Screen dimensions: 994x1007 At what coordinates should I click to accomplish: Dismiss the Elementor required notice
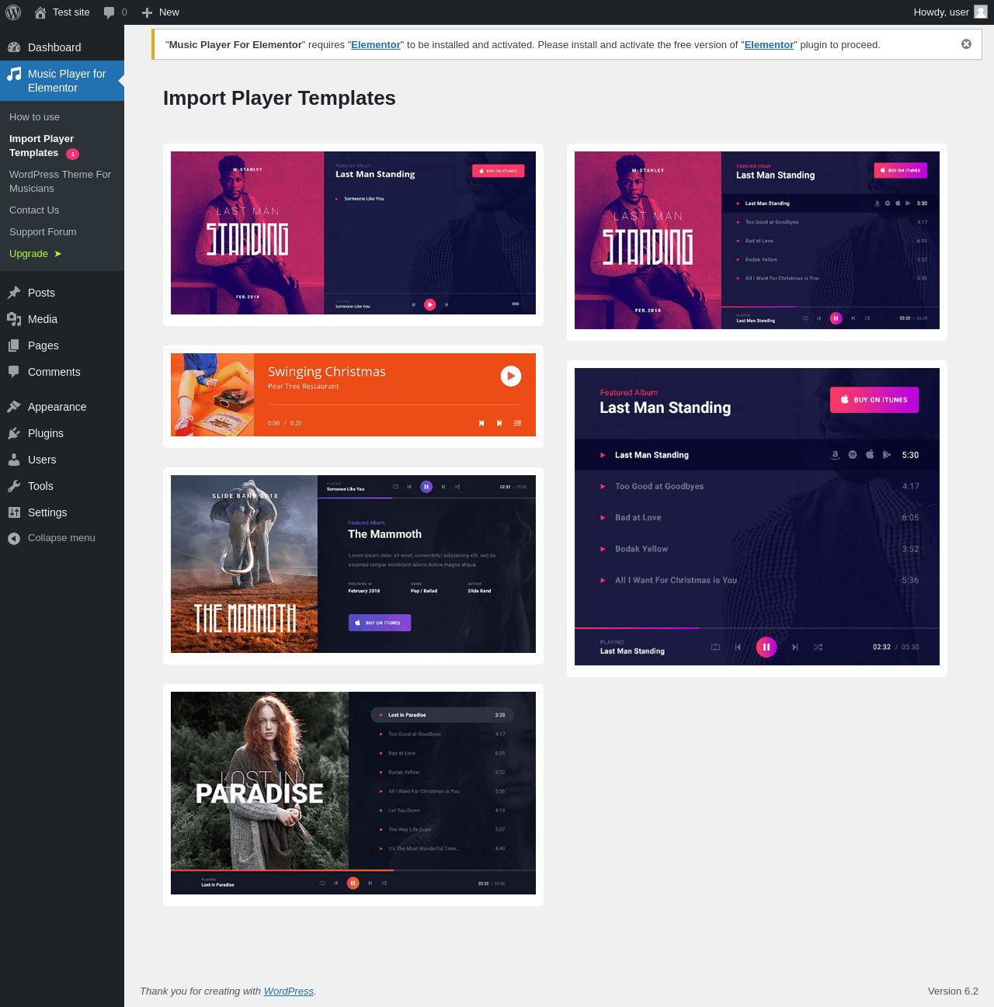[x=966, y=44]
